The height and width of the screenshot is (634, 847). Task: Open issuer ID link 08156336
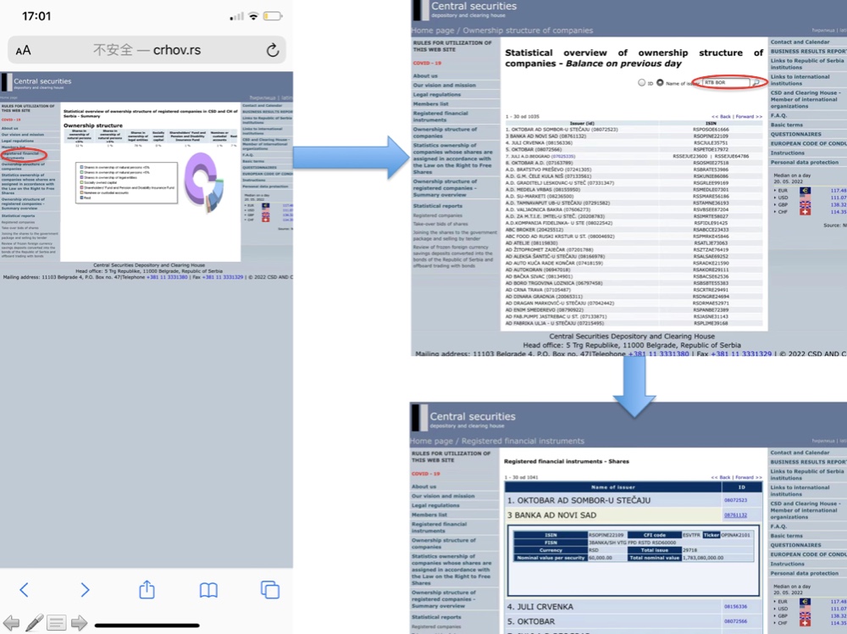(735, 606)
